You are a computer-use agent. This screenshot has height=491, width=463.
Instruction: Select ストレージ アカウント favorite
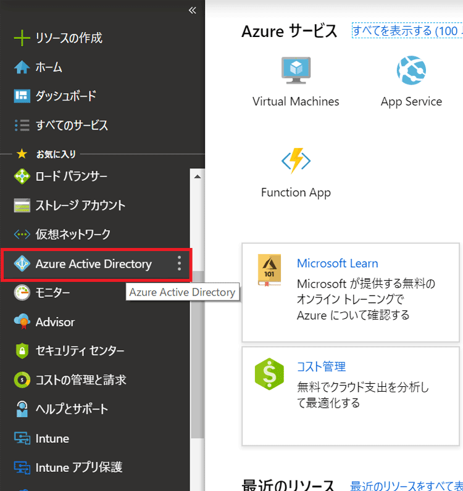(80, 205)
